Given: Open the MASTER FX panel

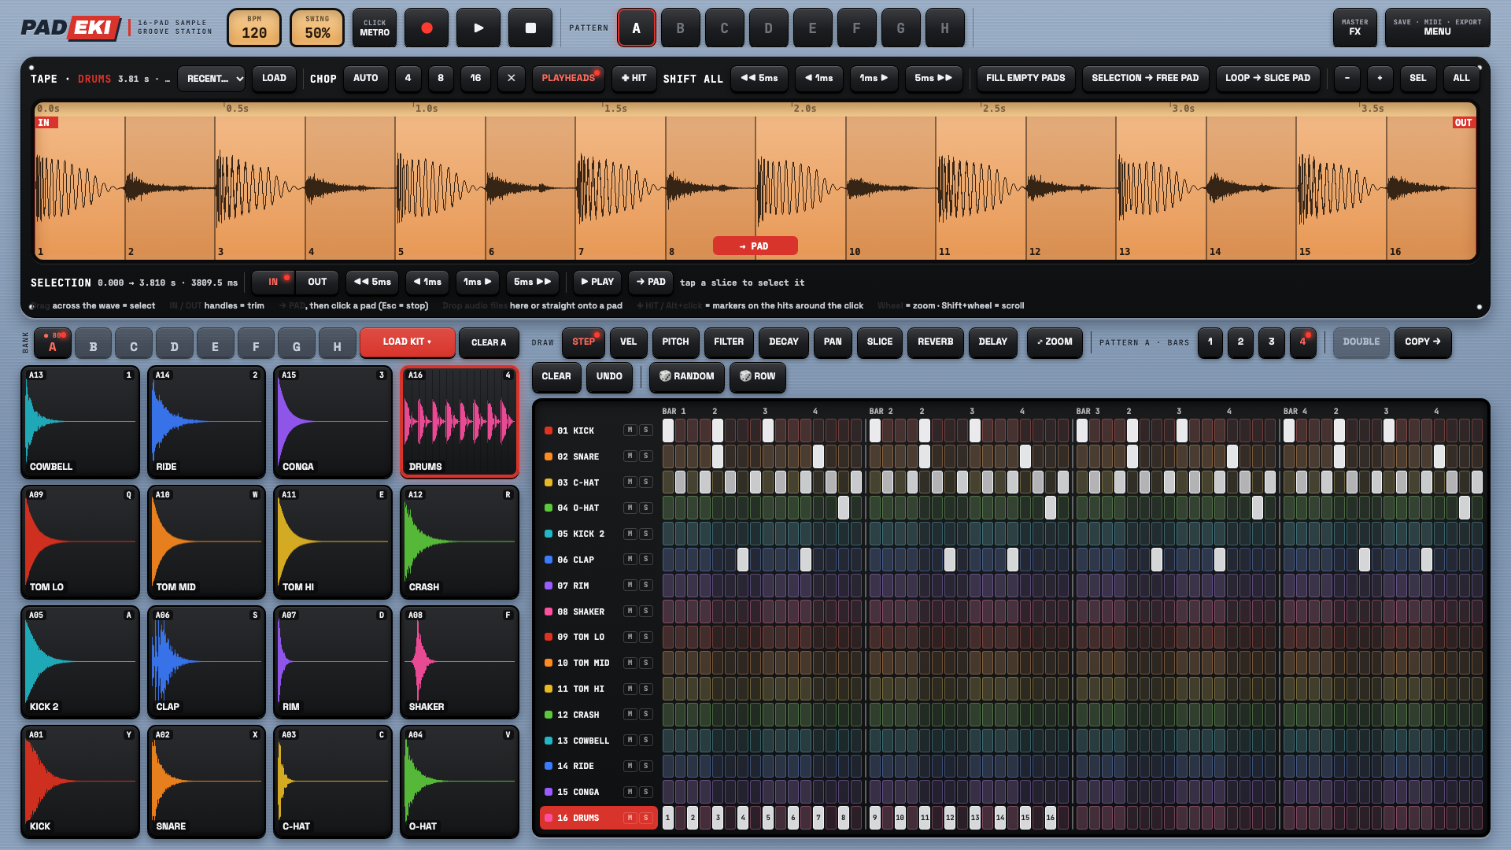Looking at the screenshot, I should pyautogui.click(x=1354, y=28).
